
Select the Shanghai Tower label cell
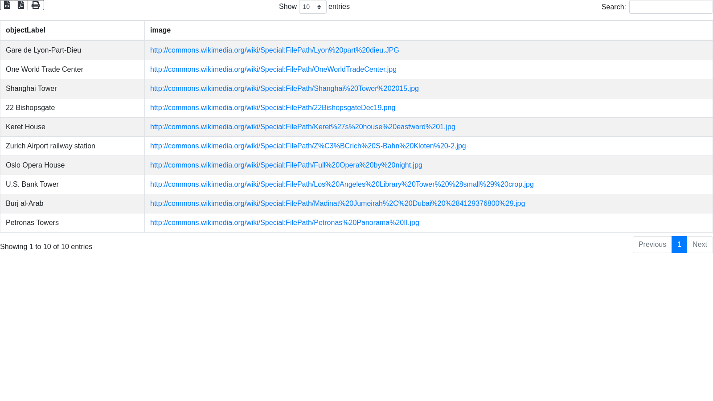[x=72, y=89]
